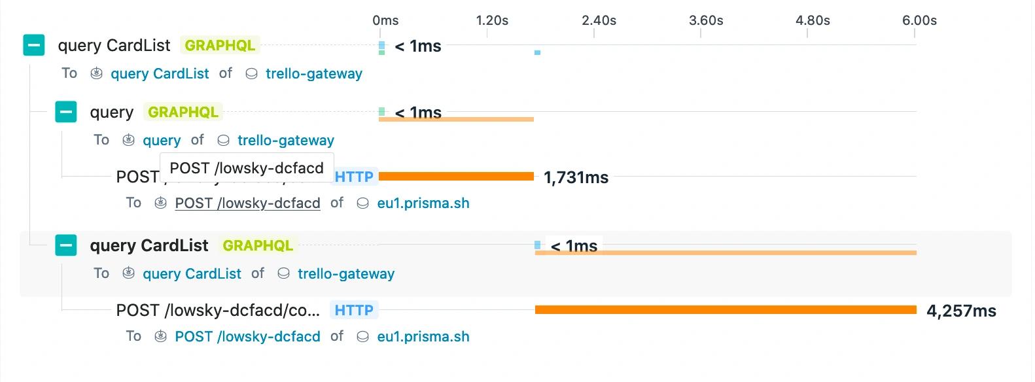Select the 'POST /lowsky-dcfacd/co...' span title
Screen dimensions: 1035x382
(x=218, y=310)
